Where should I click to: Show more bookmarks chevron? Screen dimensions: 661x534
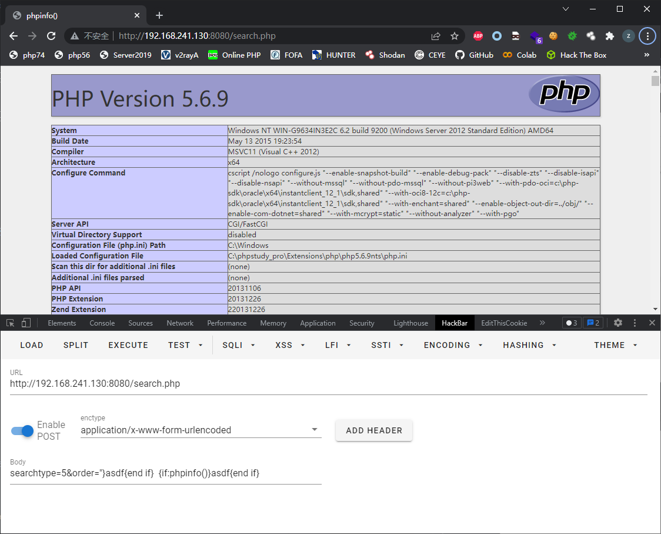tap(647, 55)
